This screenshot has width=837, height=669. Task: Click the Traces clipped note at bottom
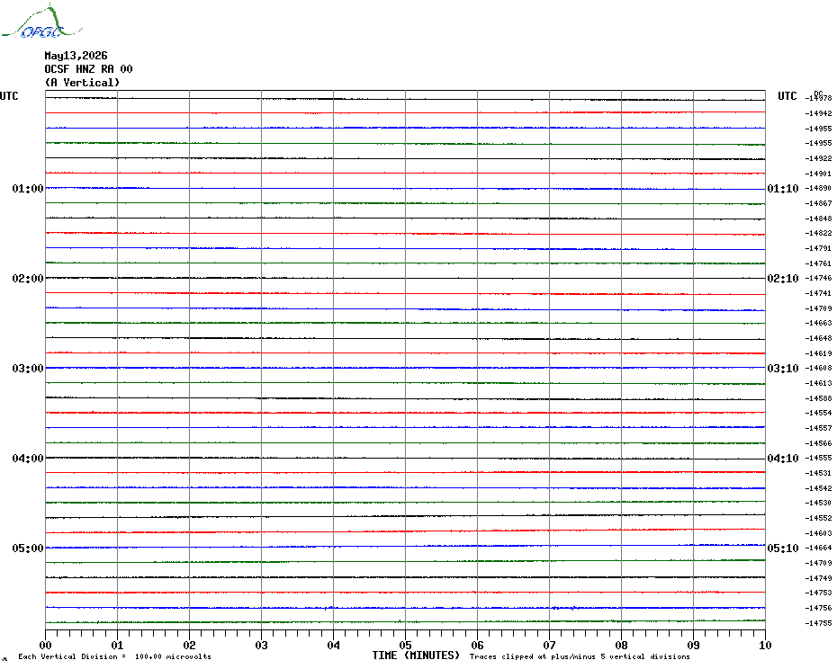point(580,656)
